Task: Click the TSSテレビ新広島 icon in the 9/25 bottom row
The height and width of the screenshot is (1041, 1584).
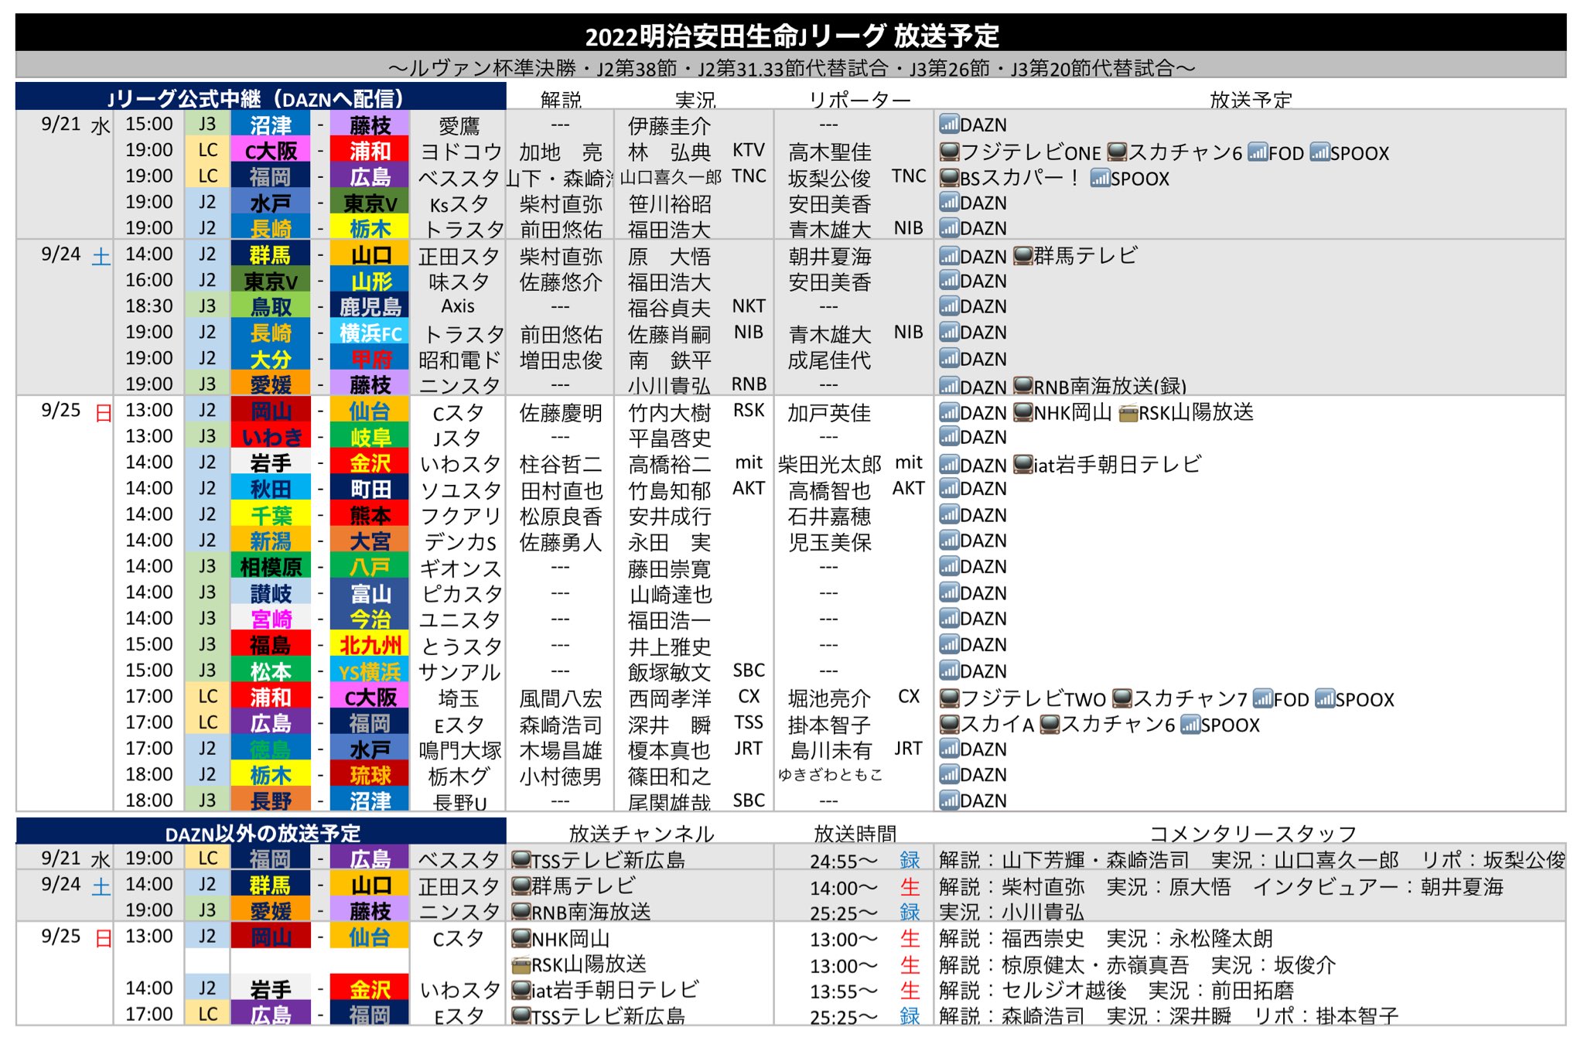Action: (x=521, y=1015)
